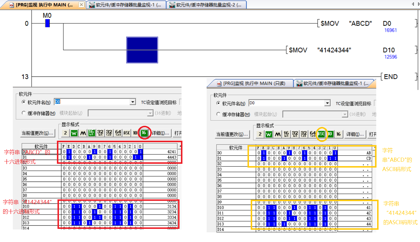Image resolution: width=420 pixels, height=242 pixels.
Task: Choose 64-bit real number format in right panel
Action: [313, 134]
